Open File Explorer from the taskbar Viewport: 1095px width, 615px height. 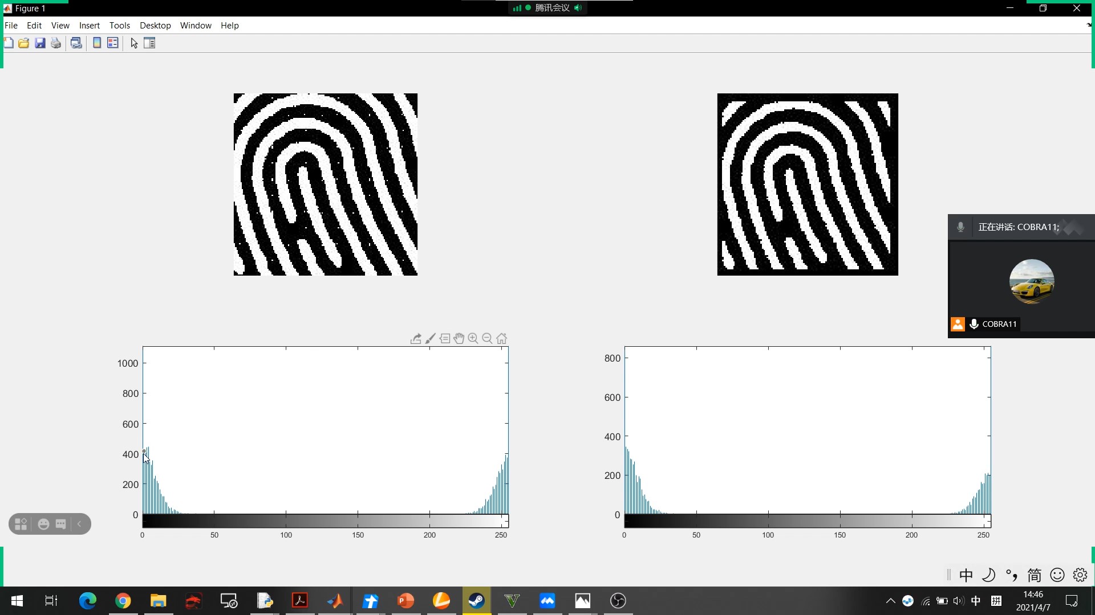click(159, 601)
